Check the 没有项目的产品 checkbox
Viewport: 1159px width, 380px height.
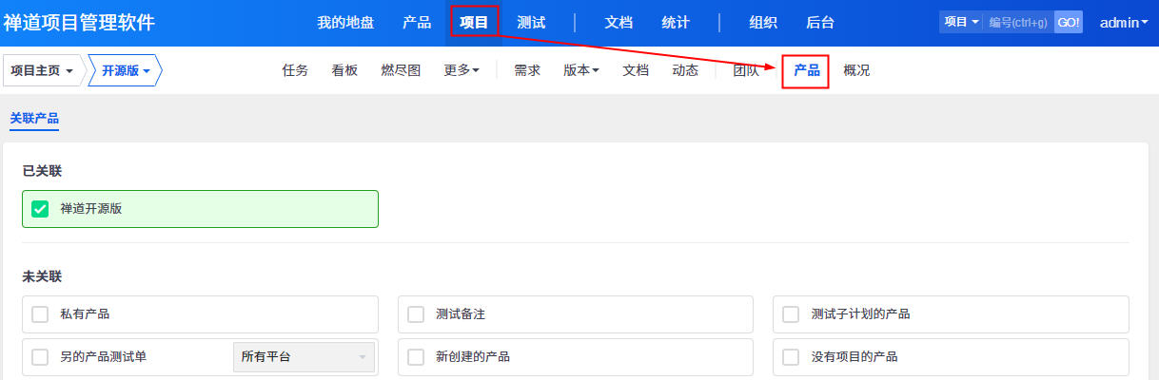[791, 357]
